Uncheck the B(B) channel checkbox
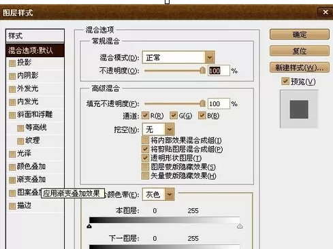The width and height of the screenshot is (333, 249). 202,116
